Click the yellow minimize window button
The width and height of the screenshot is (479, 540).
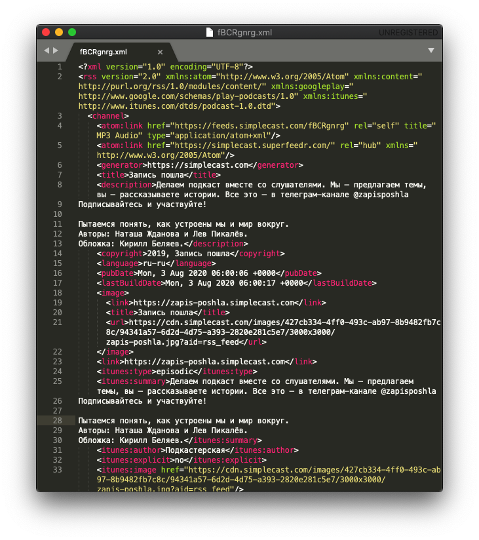tap(59, 32)
